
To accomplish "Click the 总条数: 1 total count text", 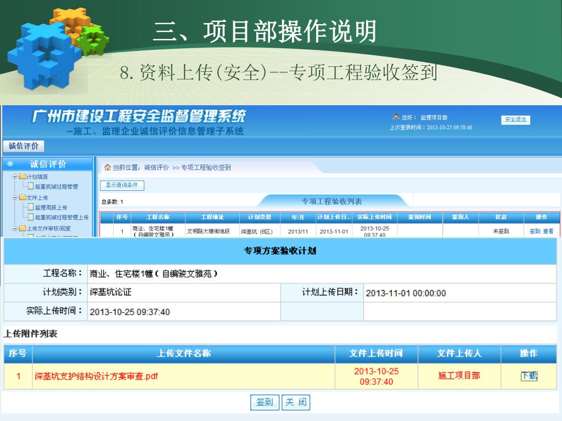I will point(112,202).
